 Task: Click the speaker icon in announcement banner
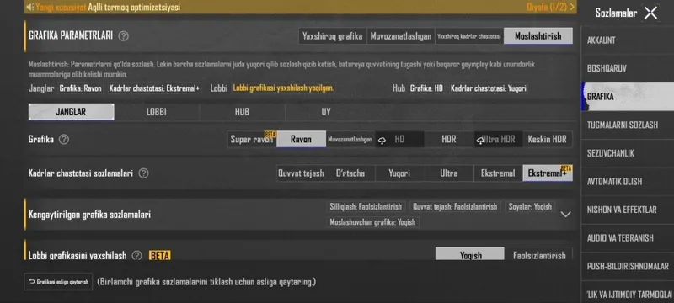[29, 7]
